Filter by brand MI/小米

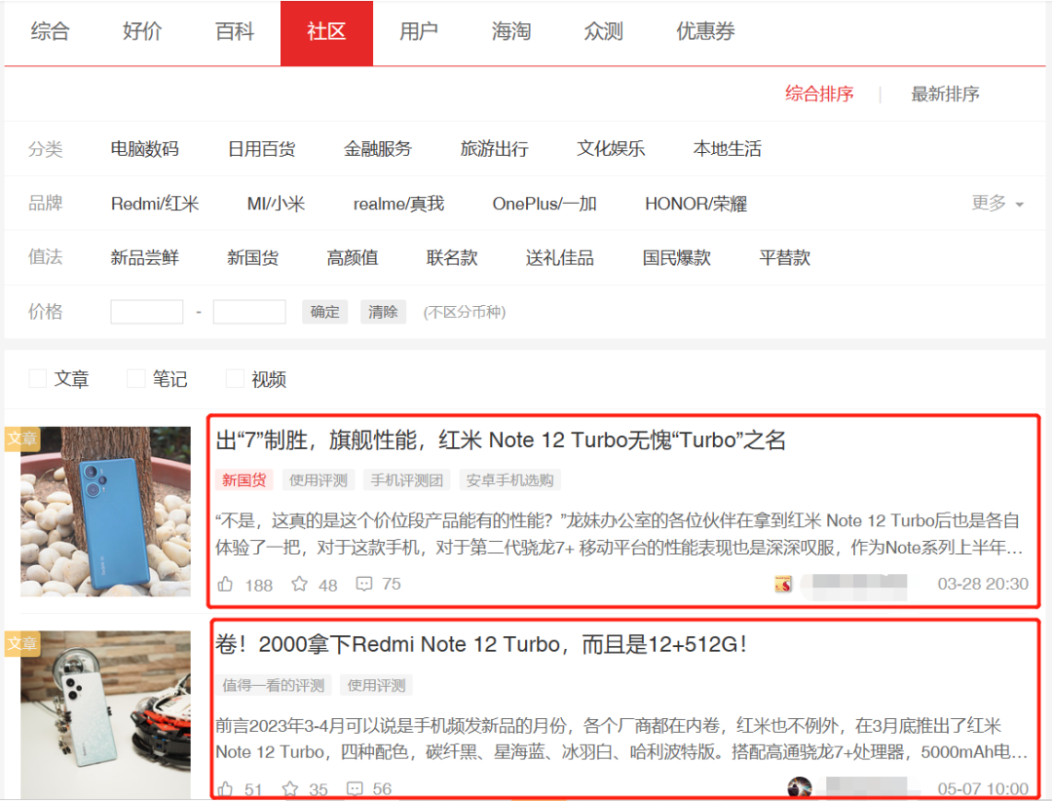(x=277, y=204)
